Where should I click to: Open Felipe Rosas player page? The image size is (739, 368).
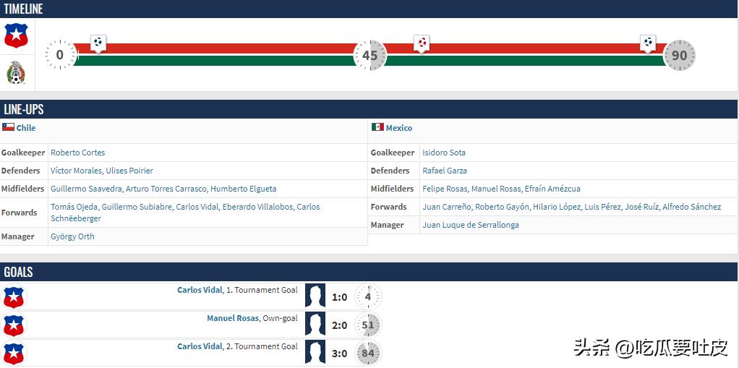(x=445, y=189)
